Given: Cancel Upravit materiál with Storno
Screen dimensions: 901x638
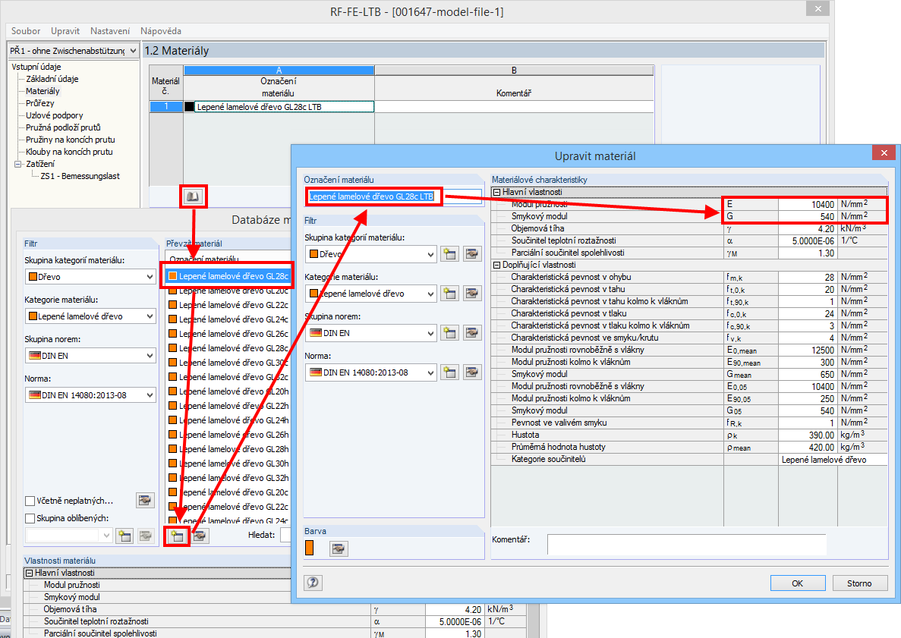Looking at the screenshot, I should point(859,583).
